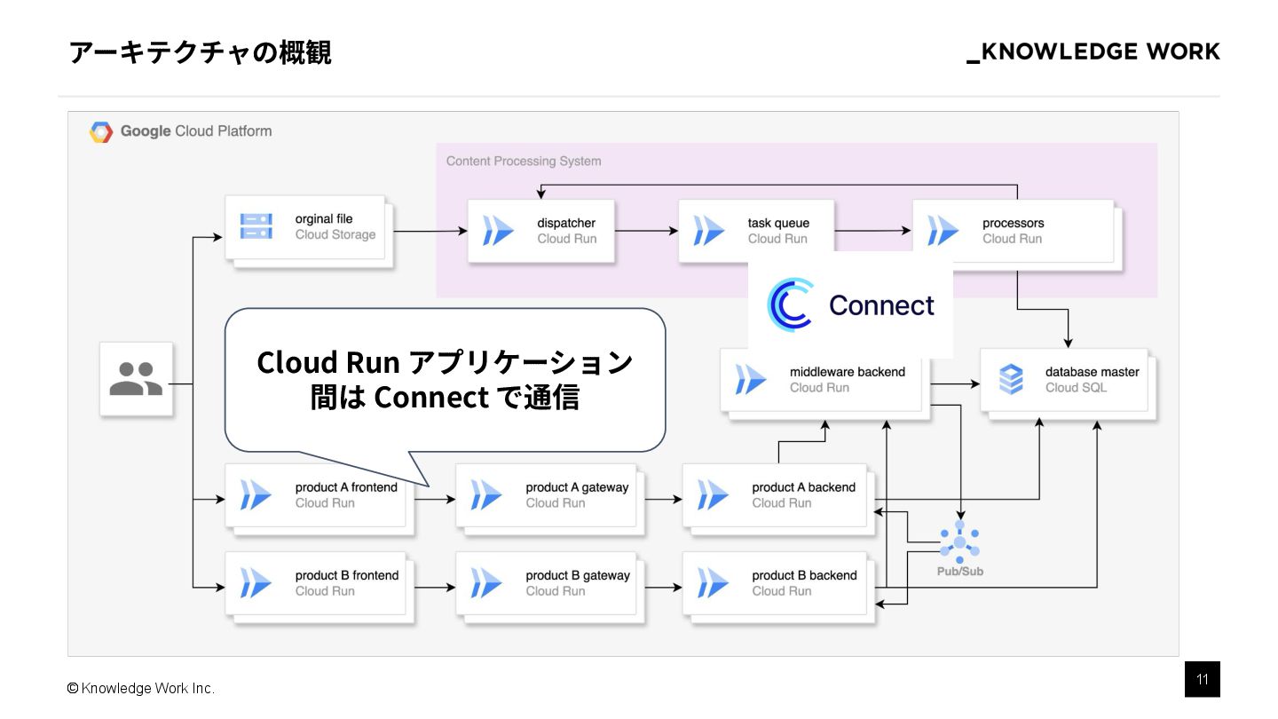The height and width of the screenshot is (719, 1278).
Task: Click the "Connect" wordmark text
Action: pyautogui.click(x=881, y=305)
